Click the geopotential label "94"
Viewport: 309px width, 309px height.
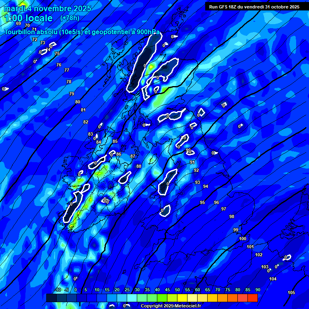coord(206,186)
